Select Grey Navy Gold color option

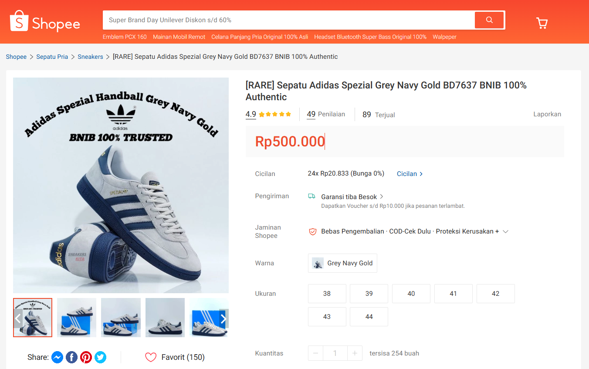point(342,263)
